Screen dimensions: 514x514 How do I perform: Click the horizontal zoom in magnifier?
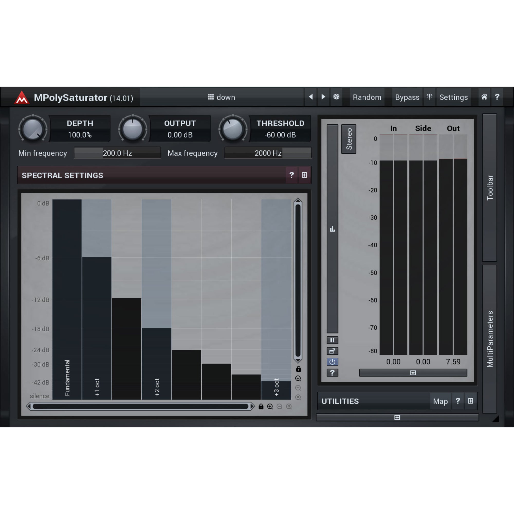coord(270,407)
